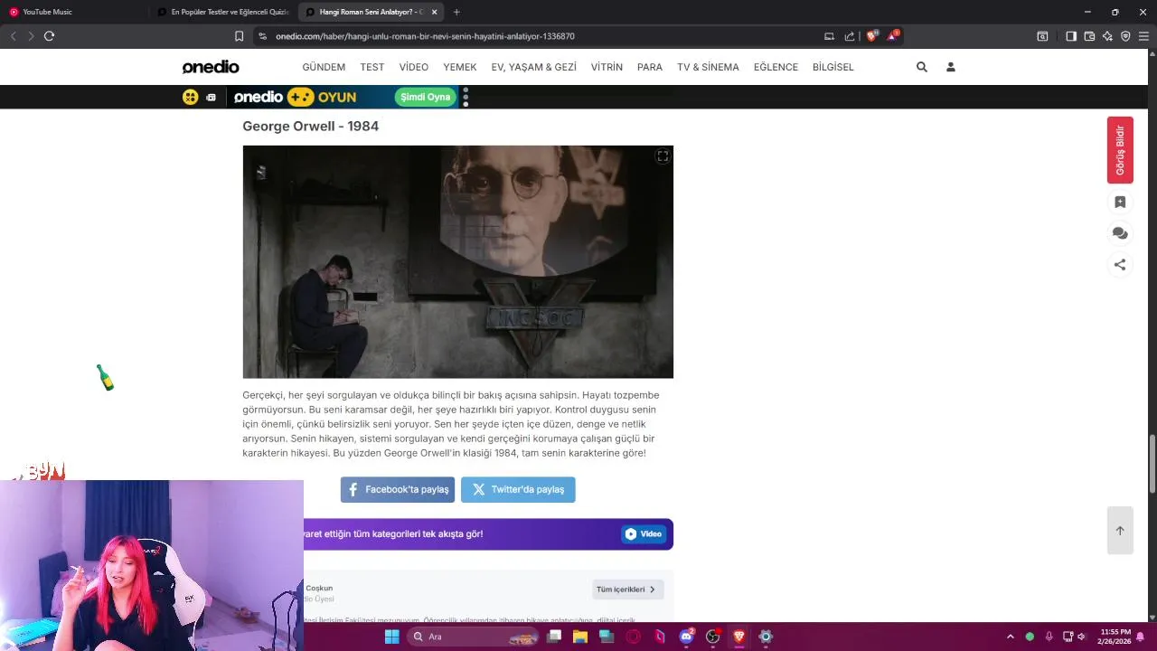Open the browser hamburger main menu

click(1143, 36)
